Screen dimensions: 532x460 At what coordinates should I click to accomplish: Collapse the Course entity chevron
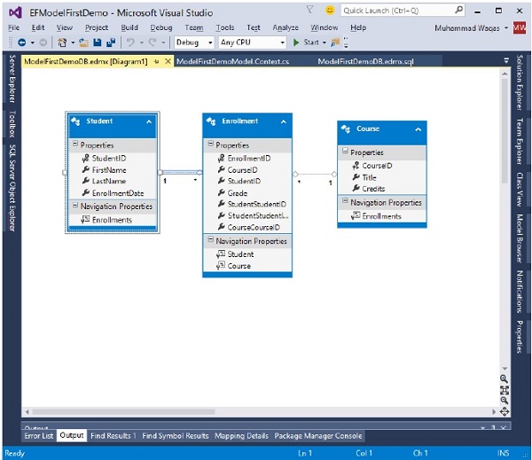coord(418,129)
